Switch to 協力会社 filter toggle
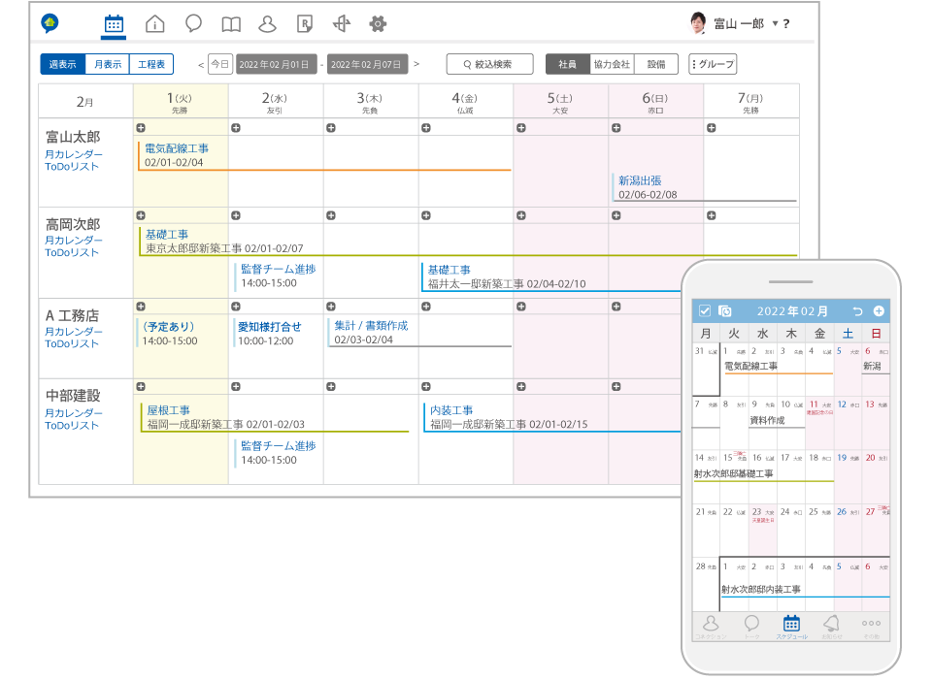The height and width of the screenshot is (679, 932). pyautogui.click(x=611, y=64)
